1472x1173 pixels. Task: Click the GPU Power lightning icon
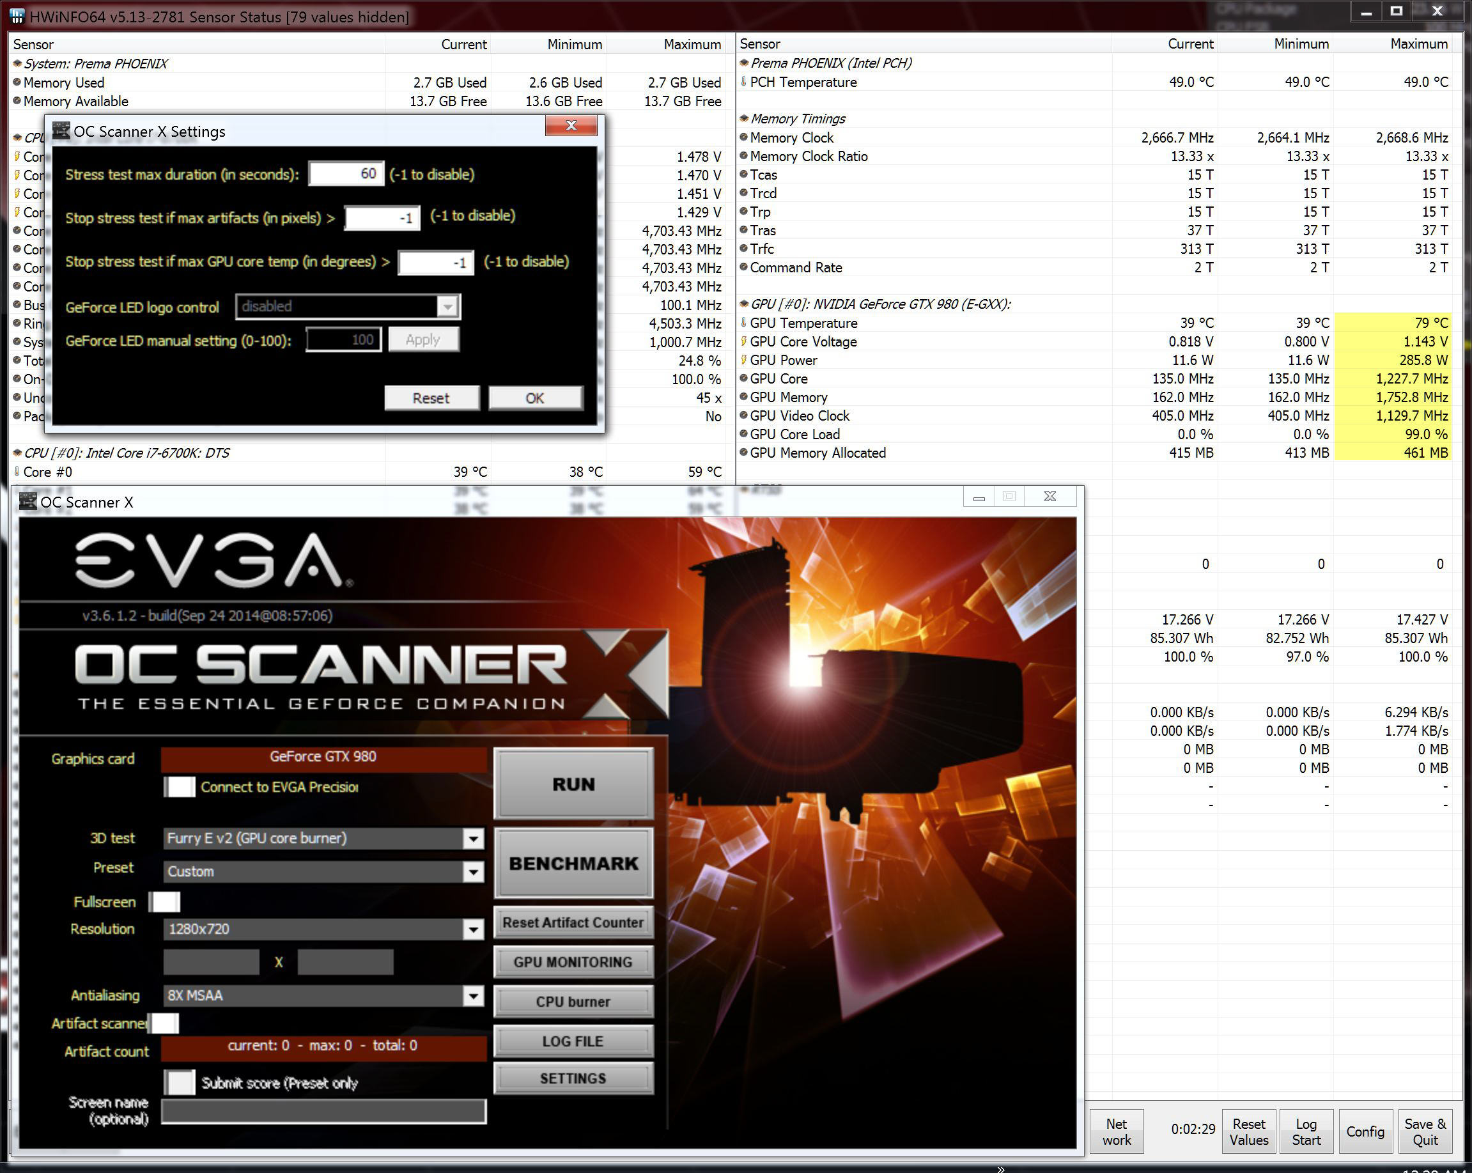click(743, 359)
